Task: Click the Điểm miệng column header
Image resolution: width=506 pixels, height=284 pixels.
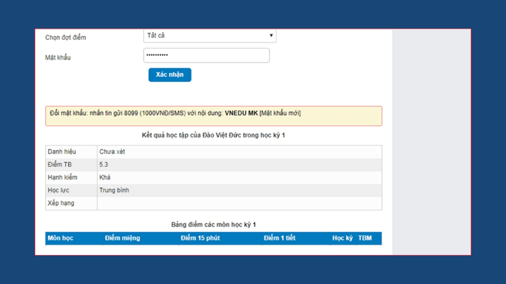Action: [x=122, y=238]
